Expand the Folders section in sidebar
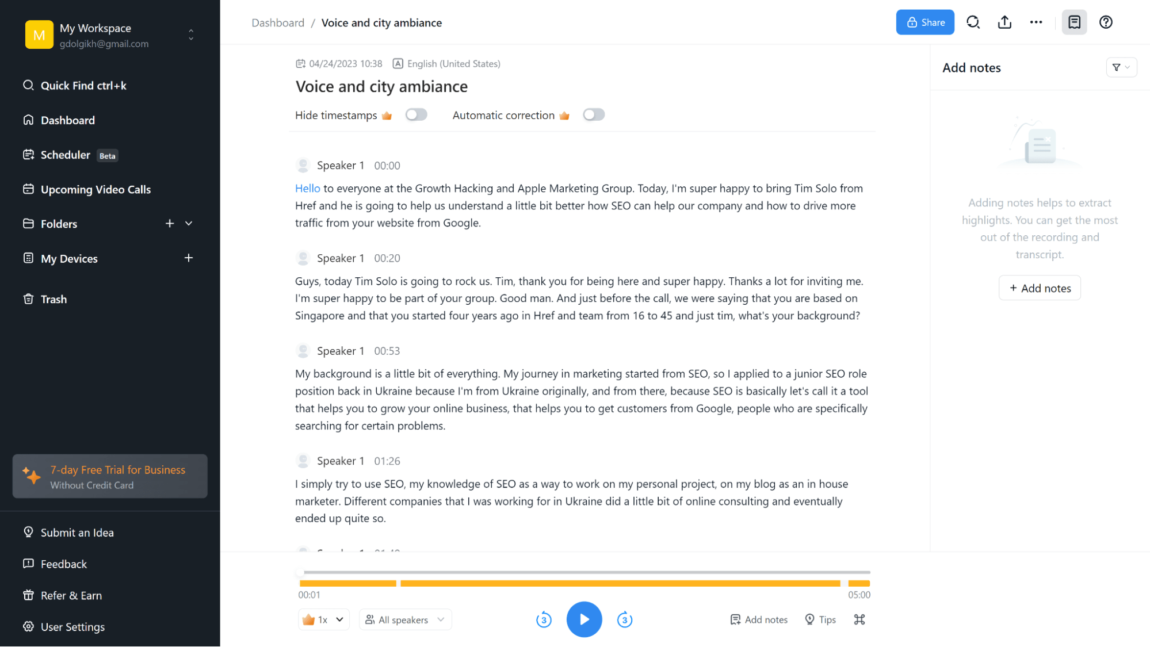Screen dimensions: 1150x647 click(189, 224)
